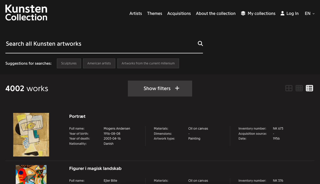Click the American artists suggestion chip
Viewport: 320px width, 184px height.
(x=99, y=63)
